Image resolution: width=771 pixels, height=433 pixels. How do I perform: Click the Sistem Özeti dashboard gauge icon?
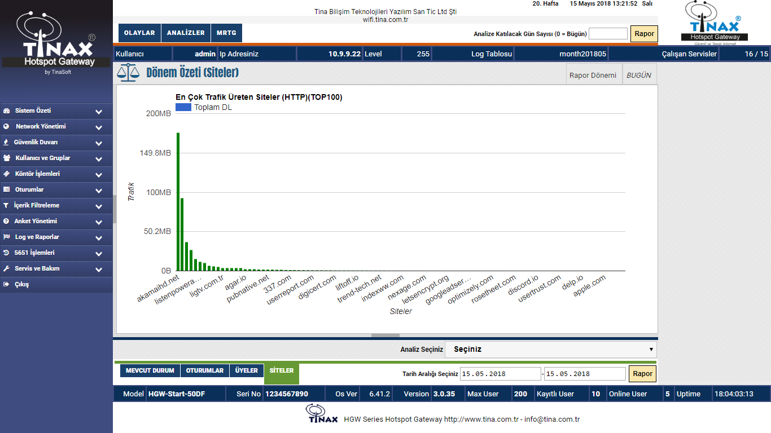pyautogui.click(x=6, y=111)
